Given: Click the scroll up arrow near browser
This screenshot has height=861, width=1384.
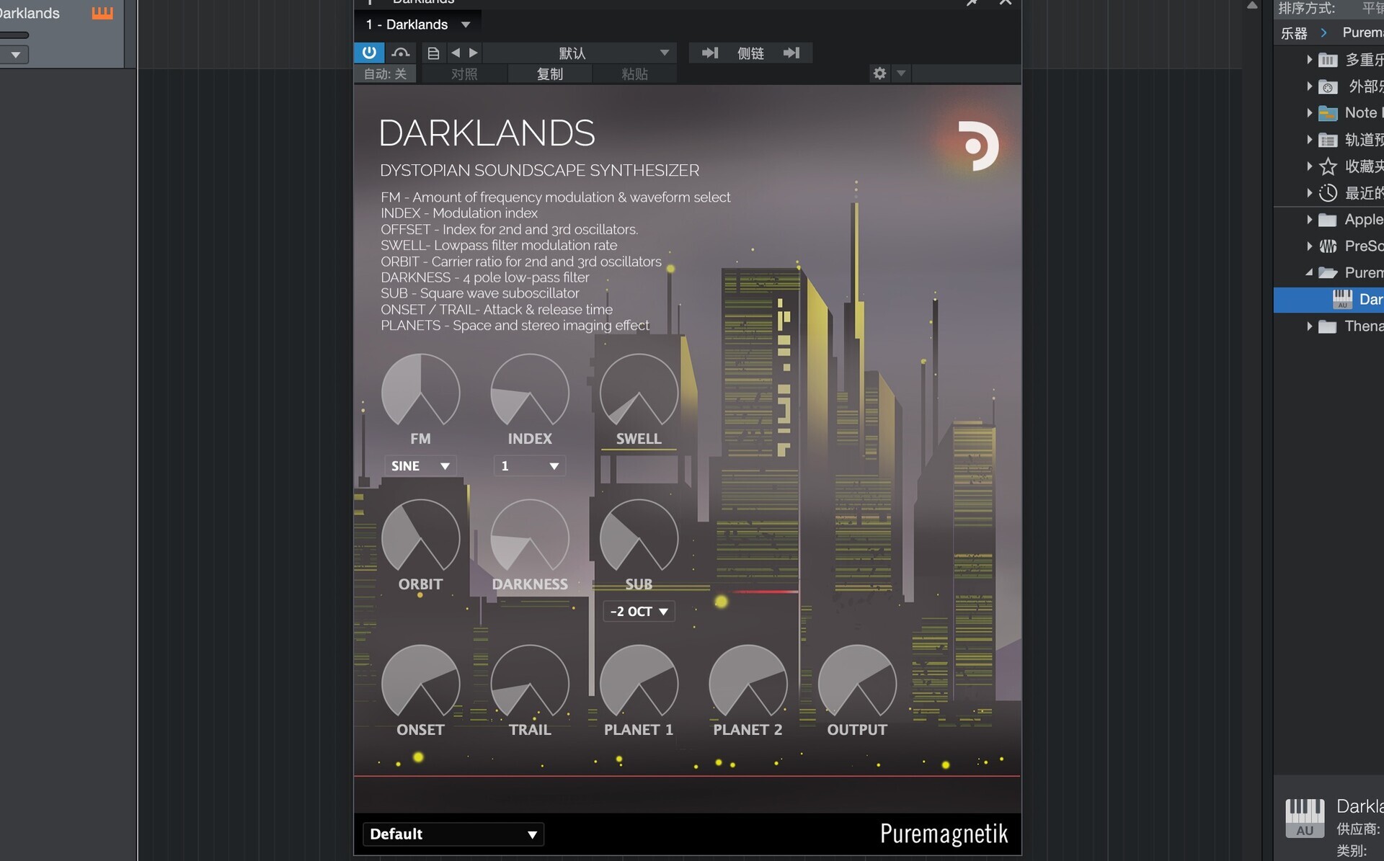Looking at the screenshot, I should (1253, 5).
